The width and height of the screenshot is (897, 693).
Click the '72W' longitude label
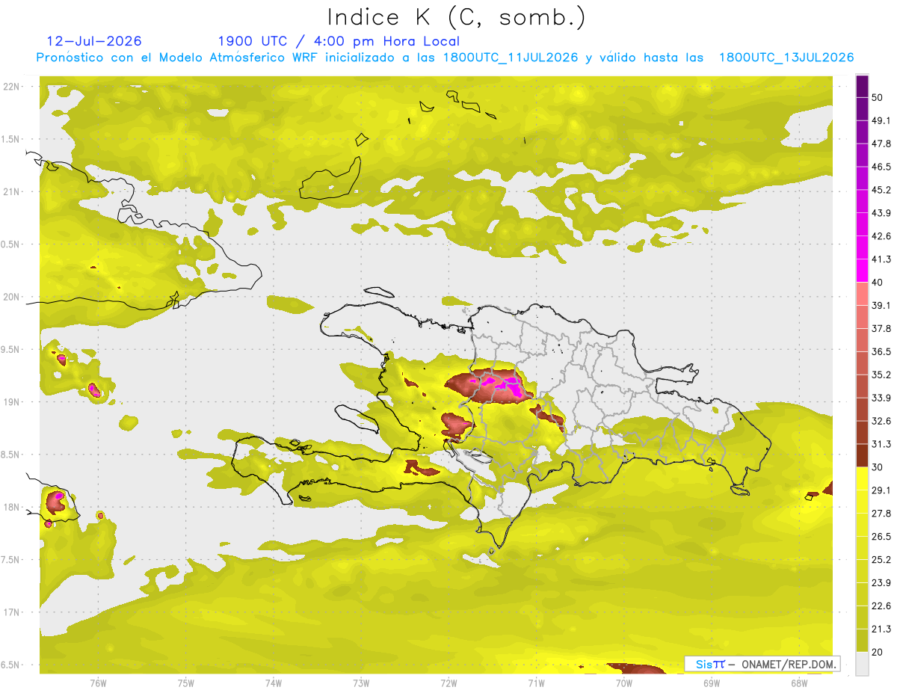(449, 683)
